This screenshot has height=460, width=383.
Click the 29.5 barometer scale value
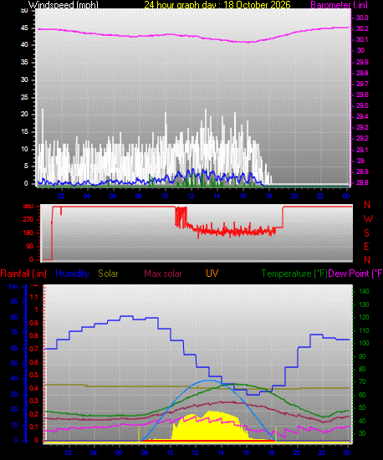tap(362, 105)
